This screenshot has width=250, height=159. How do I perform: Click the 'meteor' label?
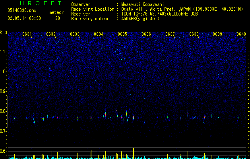56,12
